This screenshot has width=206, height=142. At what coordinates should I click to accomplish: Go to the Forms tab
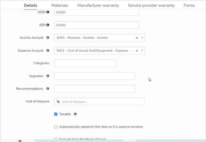[189, 5]
